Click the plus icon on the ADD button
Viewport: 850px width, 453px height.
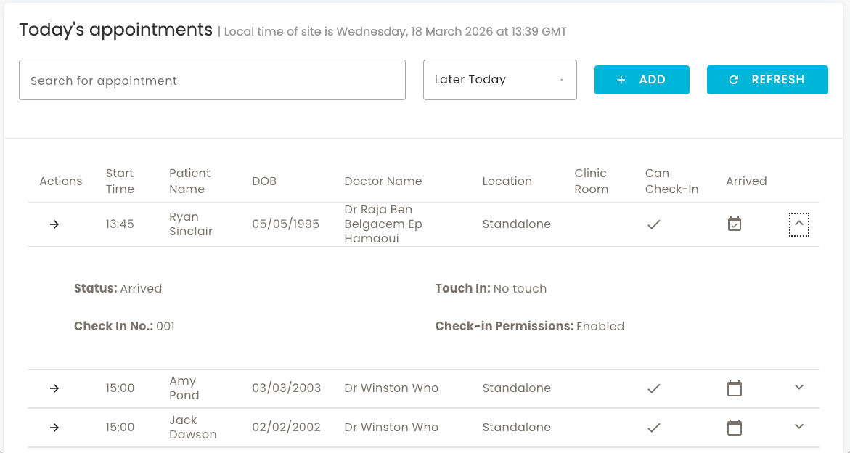click(621, 79)
